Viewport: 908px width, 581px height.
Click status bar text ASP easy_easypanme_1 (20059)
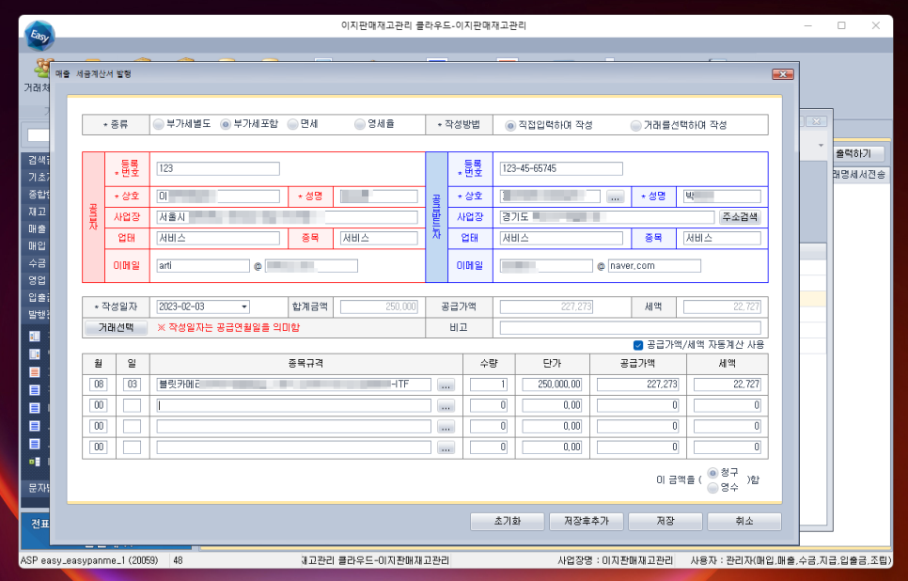(89, 560)
